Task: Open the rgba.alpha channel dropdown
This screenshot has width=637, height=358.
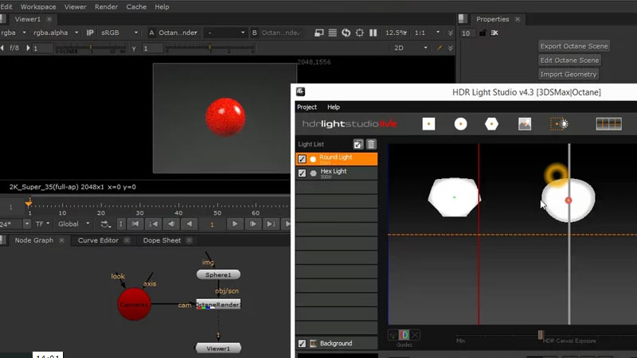Action: point(55,33)
